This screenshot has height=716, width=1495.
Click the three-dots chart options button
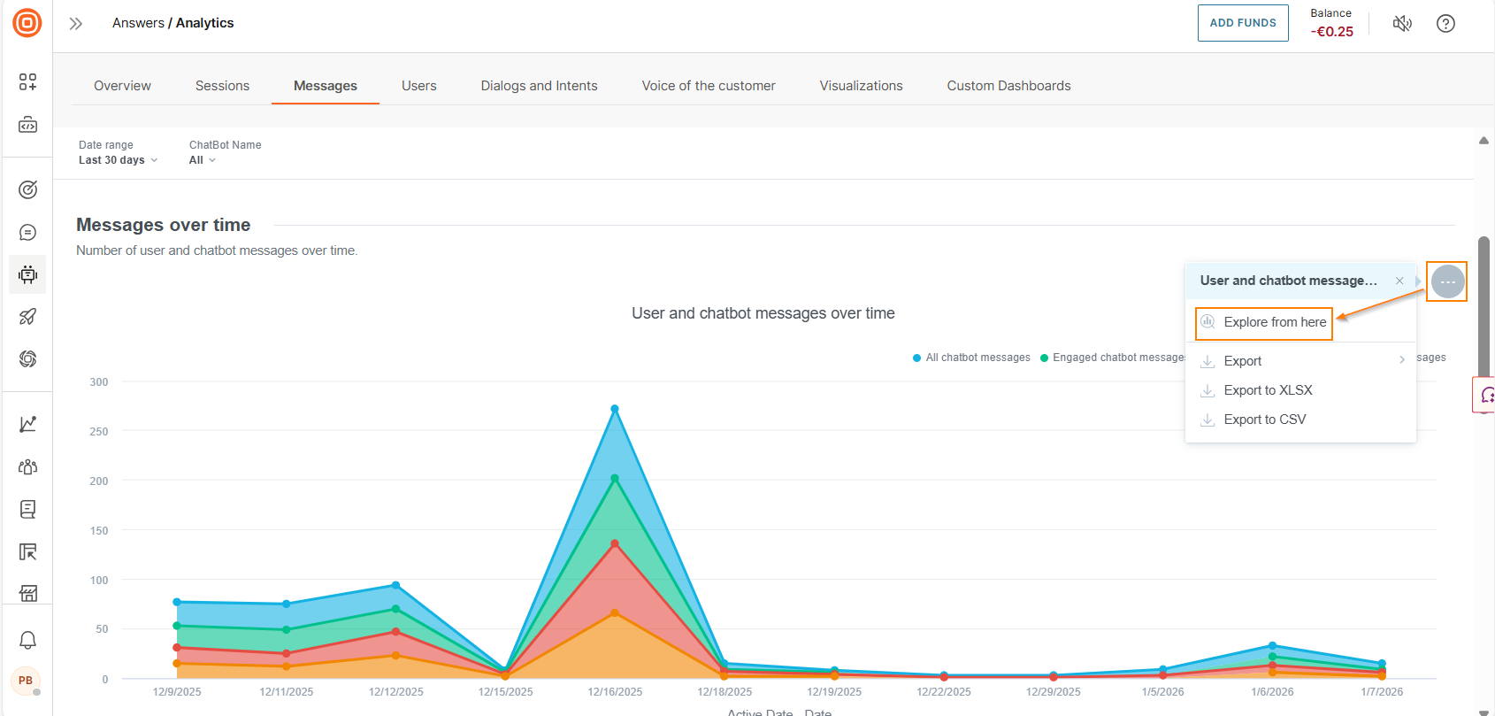click(1447, 281)
